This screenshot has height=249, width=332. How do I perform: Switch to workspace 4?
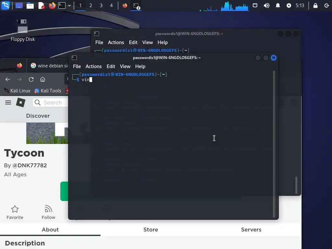click(112, 6)
